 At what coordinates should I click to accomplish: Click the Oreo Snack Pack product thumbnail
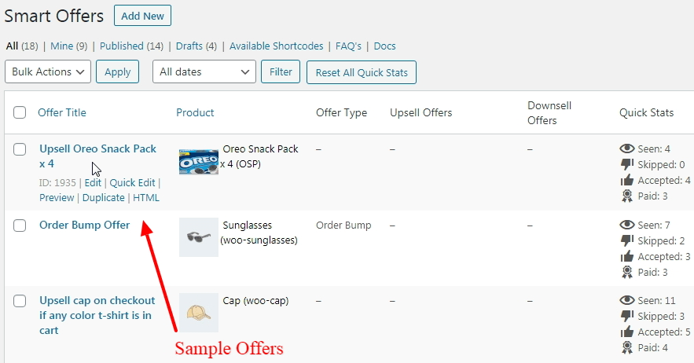(x=199, y=162)
